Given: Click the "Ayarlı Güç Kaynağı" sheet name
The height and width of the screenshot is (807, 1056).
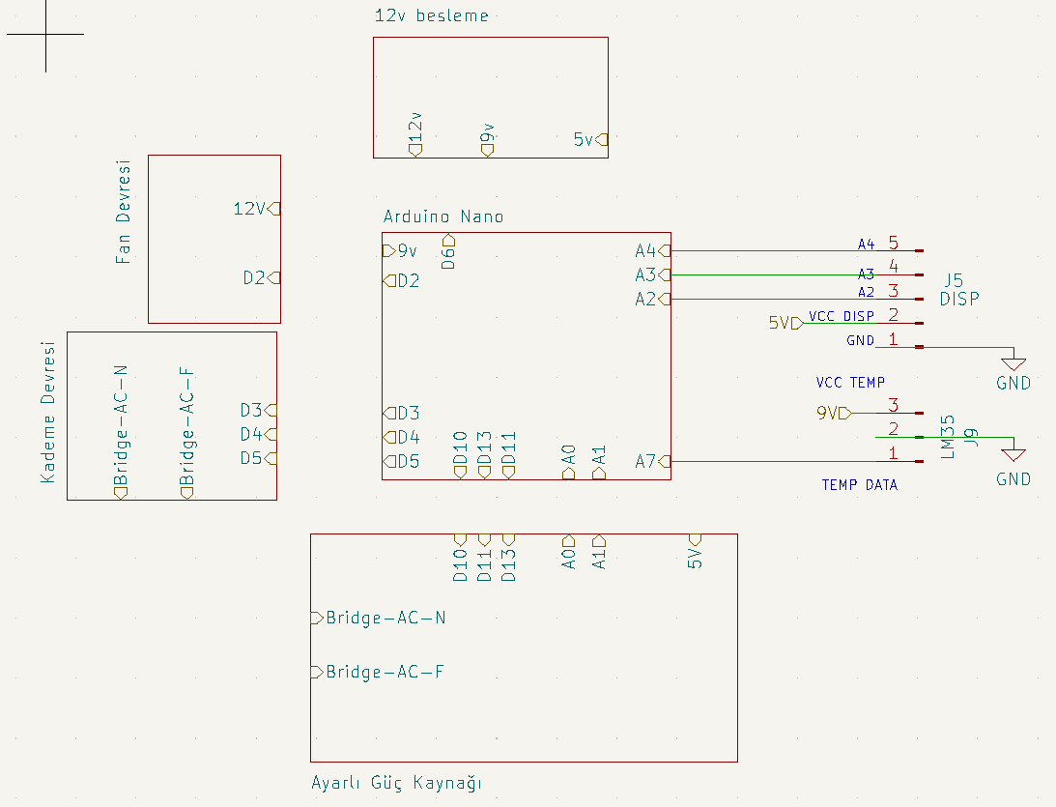Looking at the screenshot, I should [395, 782].
